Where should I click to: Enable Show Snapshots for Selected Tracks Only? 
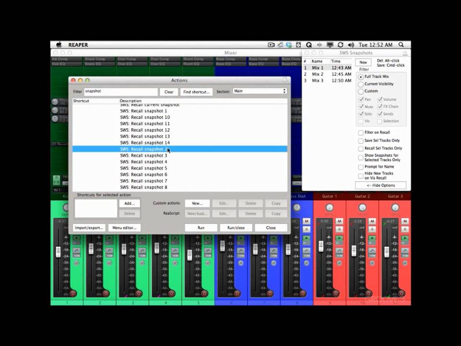pos(361,158)
